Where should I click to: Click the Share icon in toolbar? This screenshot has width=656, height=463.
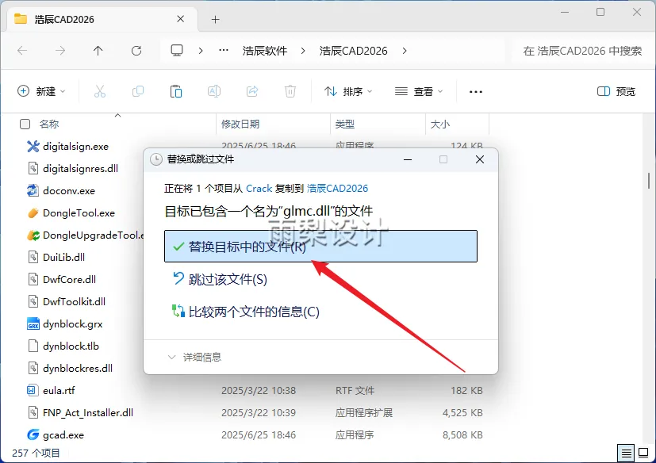point(252,91)
